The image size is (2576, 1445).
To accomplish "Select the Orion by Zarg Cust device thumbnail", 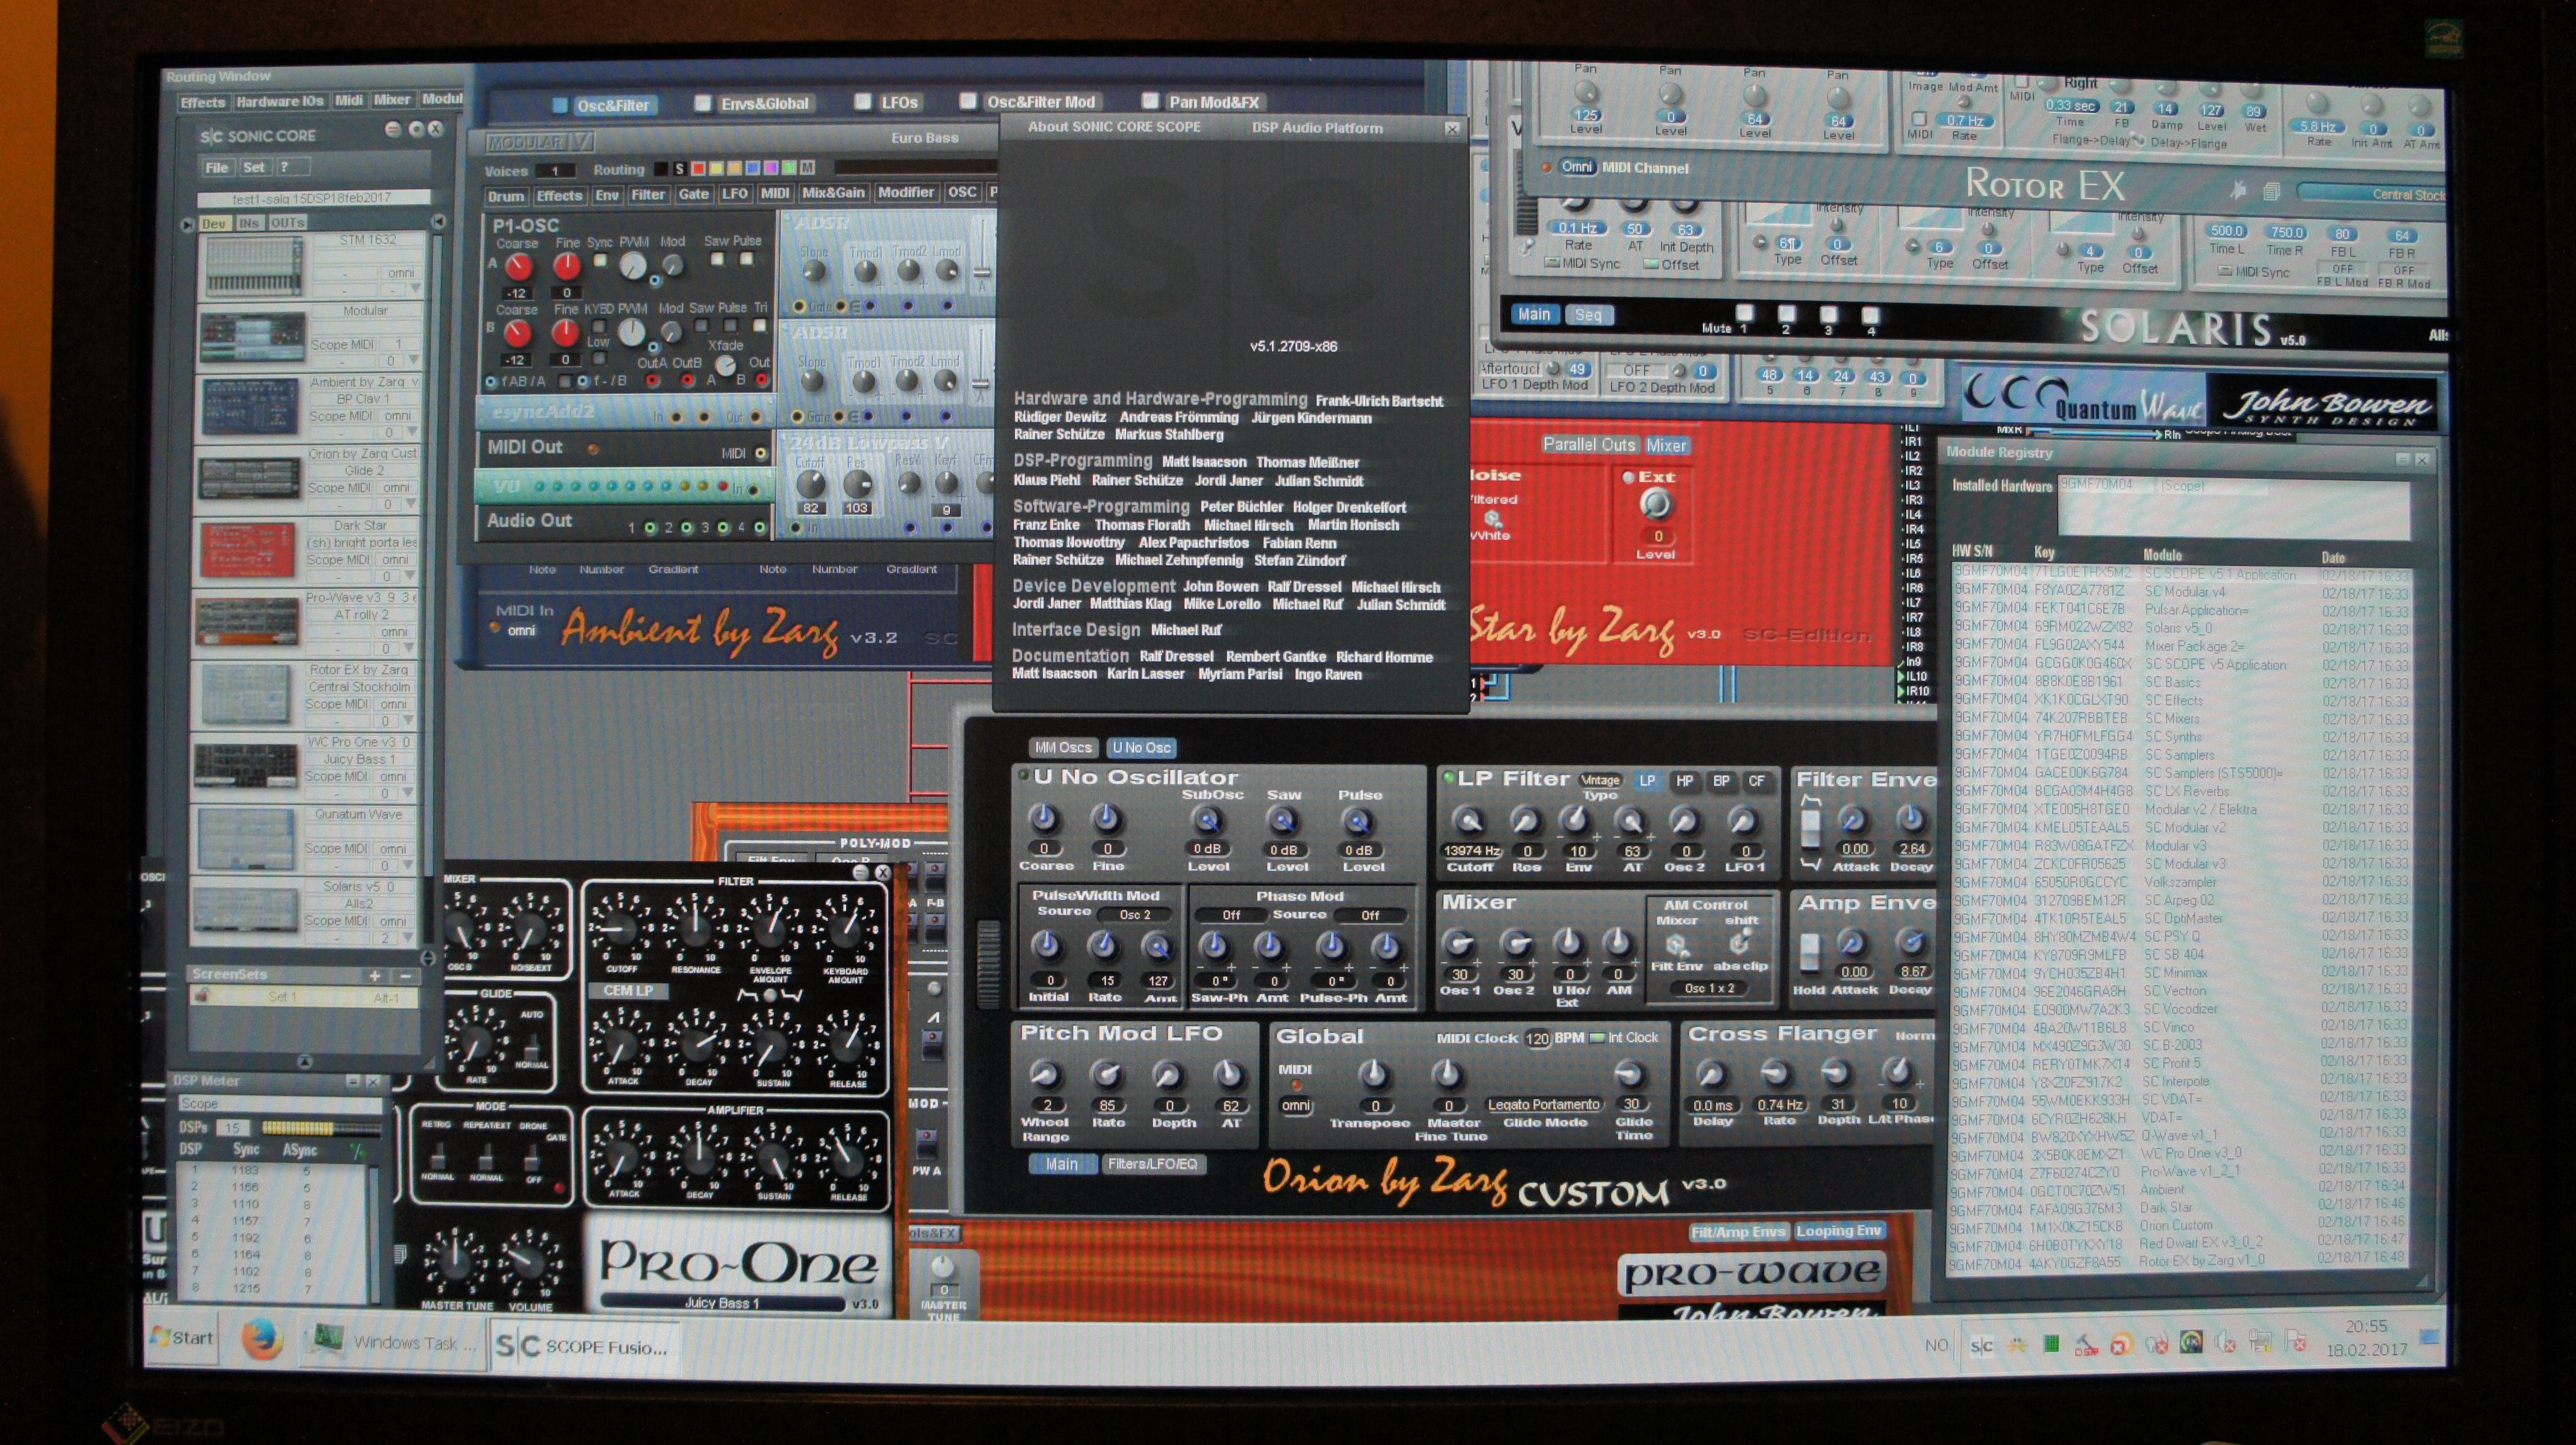I will (x=249, y=479).
